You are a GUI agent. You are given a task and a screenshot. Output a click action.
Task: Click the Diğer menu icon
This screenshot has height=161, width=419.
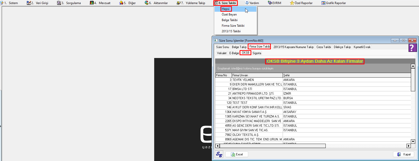[121, 3]
